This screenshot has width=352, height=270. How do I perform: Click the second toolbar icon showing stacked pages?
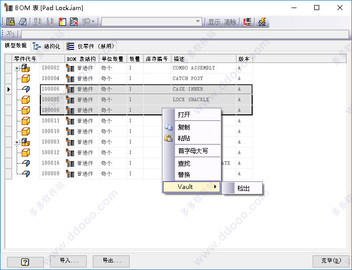(23, 22)
